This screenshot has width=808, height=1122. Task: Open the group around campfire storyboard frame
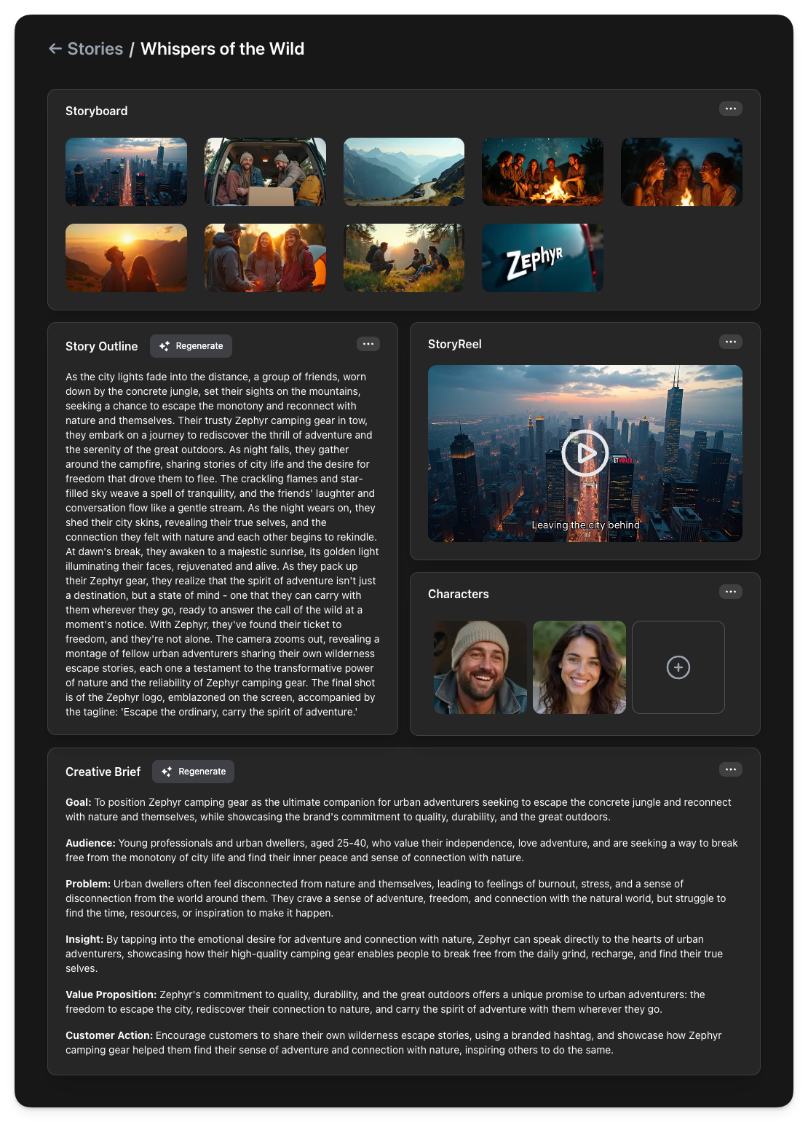(x=542, y=172)
